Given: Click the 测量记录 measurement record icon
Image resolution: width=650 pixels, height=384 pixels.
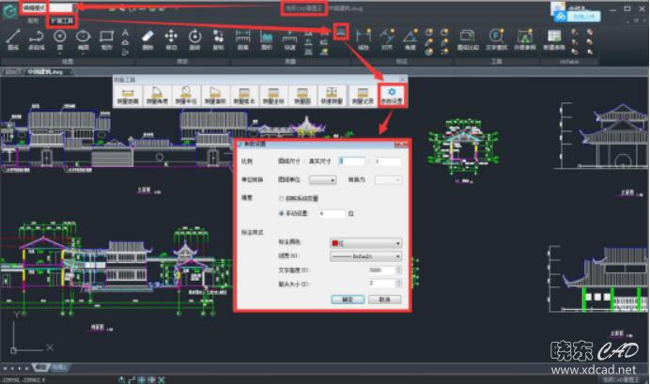Looking at the screenshot, I should (x=362, y=95).
